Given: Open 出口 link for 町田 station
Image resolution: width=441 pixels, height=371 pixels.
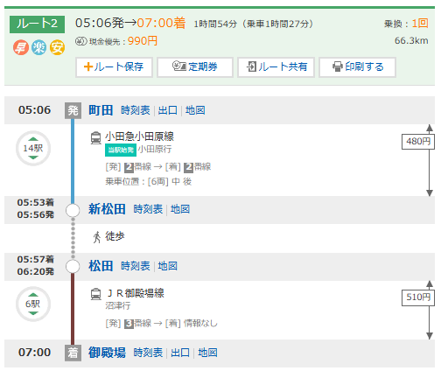Looking at the screenshot, I should 168,110.
